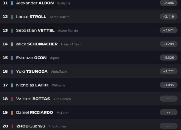The width and height of the screenshot is (181, 130).
Task: Open Sebastian Vettel's driver entry
Action: click(35, 30)
